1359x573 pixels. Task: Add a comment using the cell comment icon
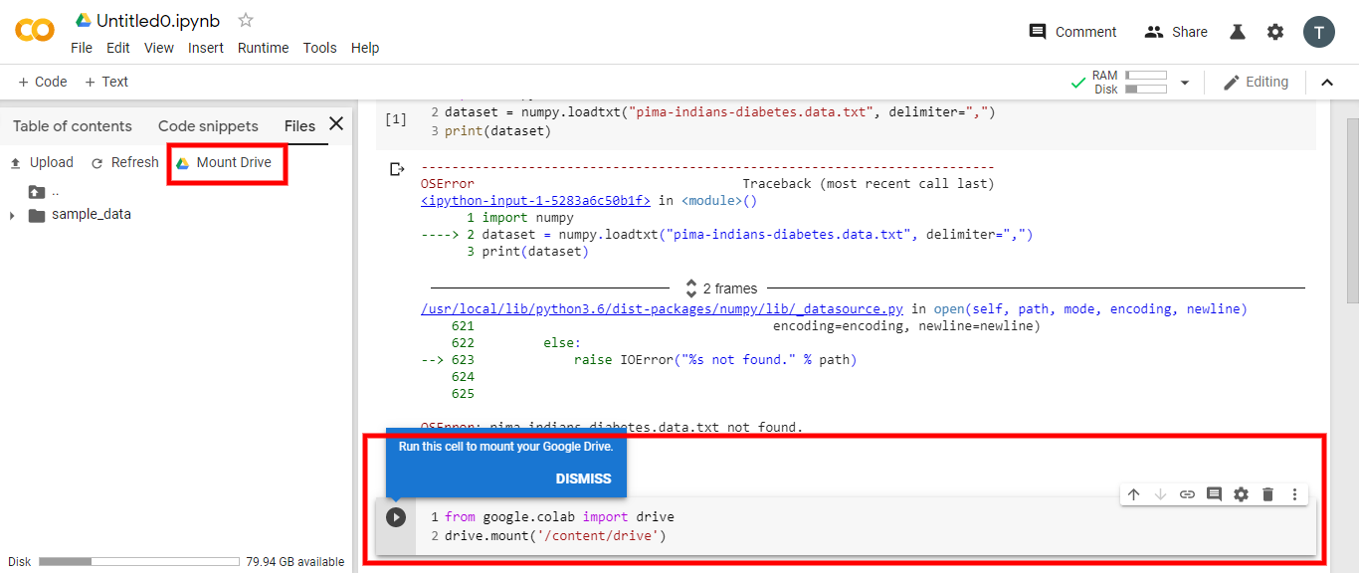click(1214, 493)
